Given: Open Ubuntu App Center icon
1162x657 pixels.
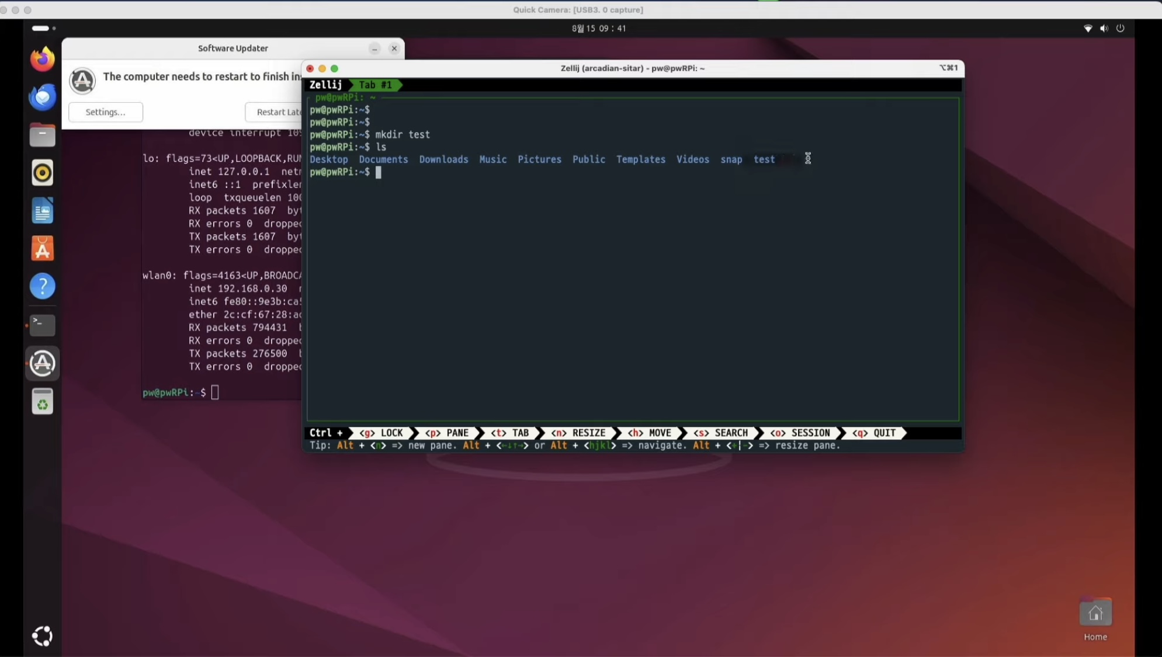Looking at the screenshot, I should 42,249.
